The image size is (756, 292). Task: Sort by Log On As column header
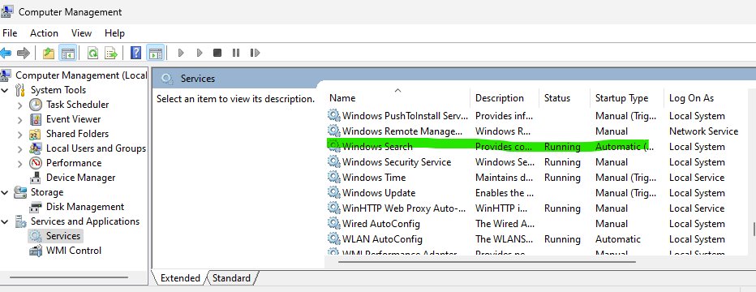pyautogui.click(x=706, y=98)
